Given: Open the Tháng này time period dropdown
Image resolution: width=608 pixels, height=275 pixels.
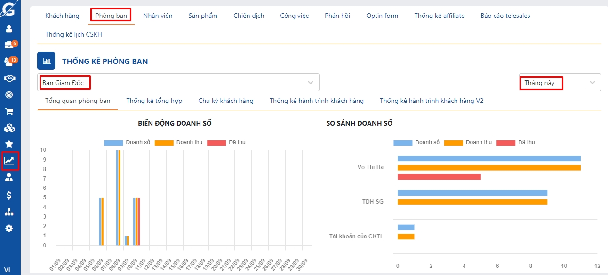Looking at the screenshot, I should pyautogui.click(x=592, y=82).
